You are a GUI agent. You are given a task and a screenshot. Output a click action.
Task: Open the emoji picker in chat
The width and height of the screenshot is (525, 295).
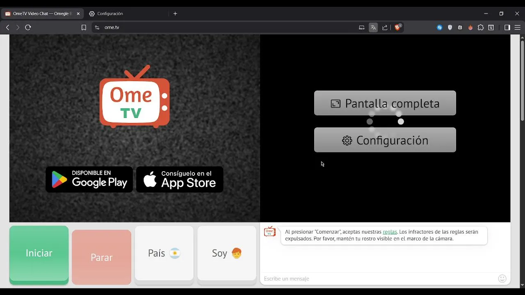502,279
